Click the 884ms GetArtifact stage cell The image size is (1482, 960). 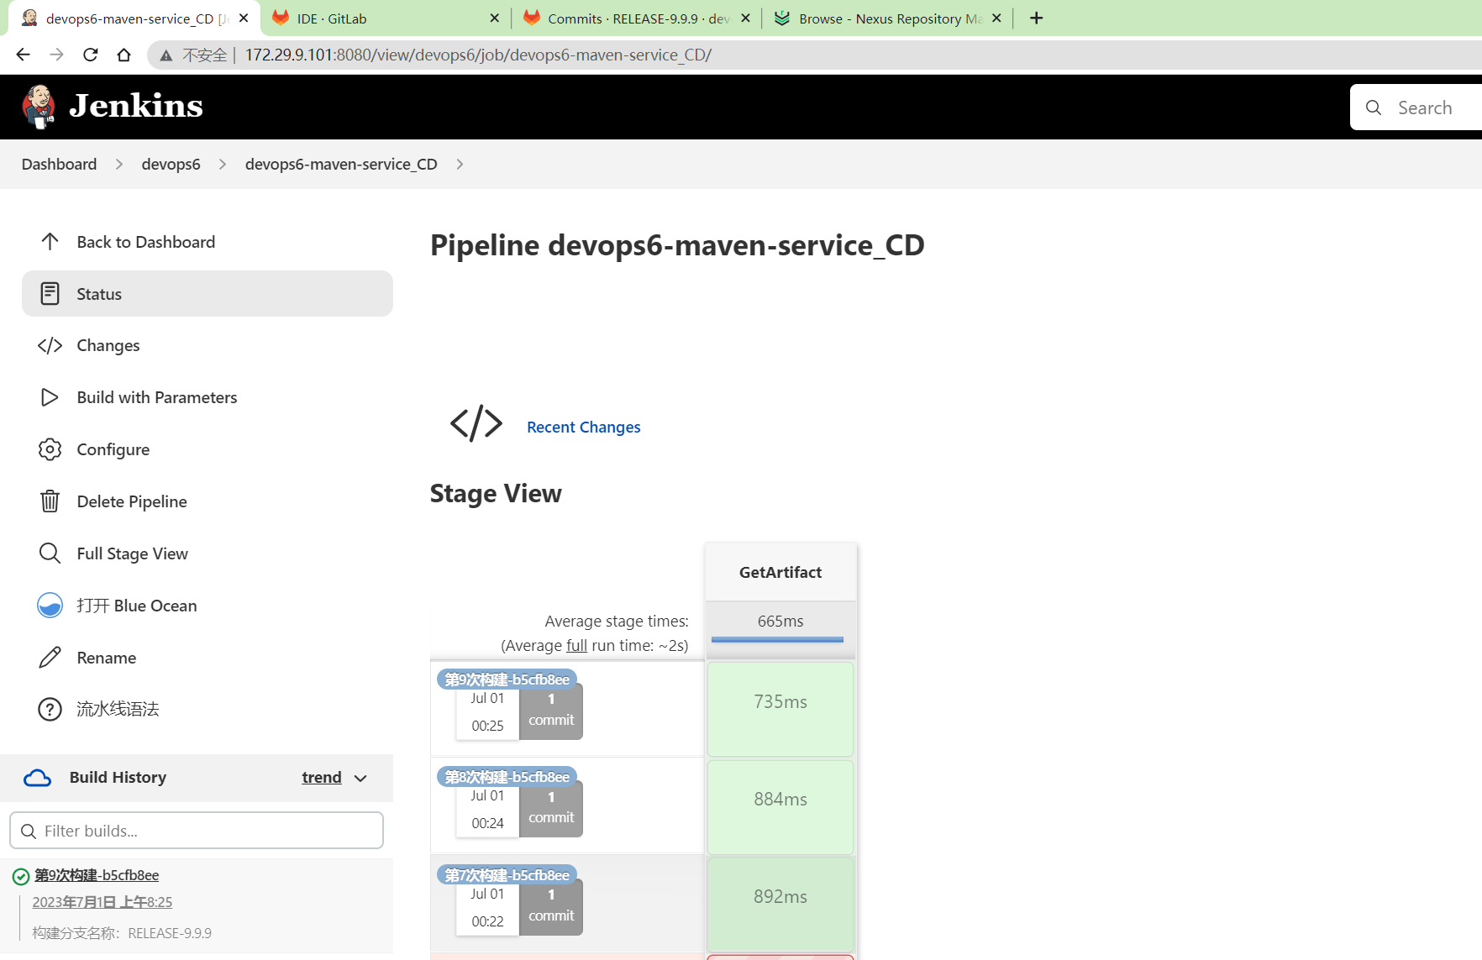[780, 807]
